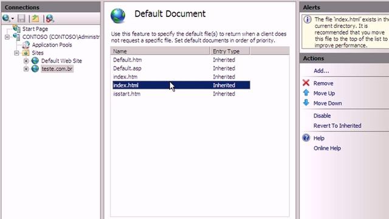Viewport: 389px width, 219px height.
Task: Click the Move Up arrow icon
Action: click(306, 92)
